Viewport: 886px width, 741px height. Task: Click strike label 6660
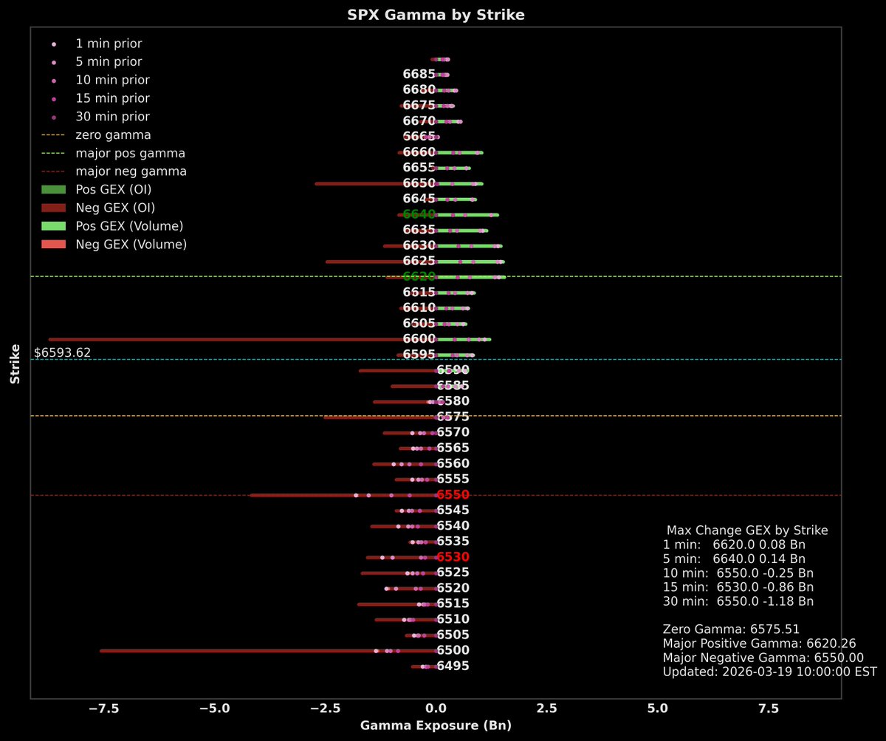click(x=419, y=152)
